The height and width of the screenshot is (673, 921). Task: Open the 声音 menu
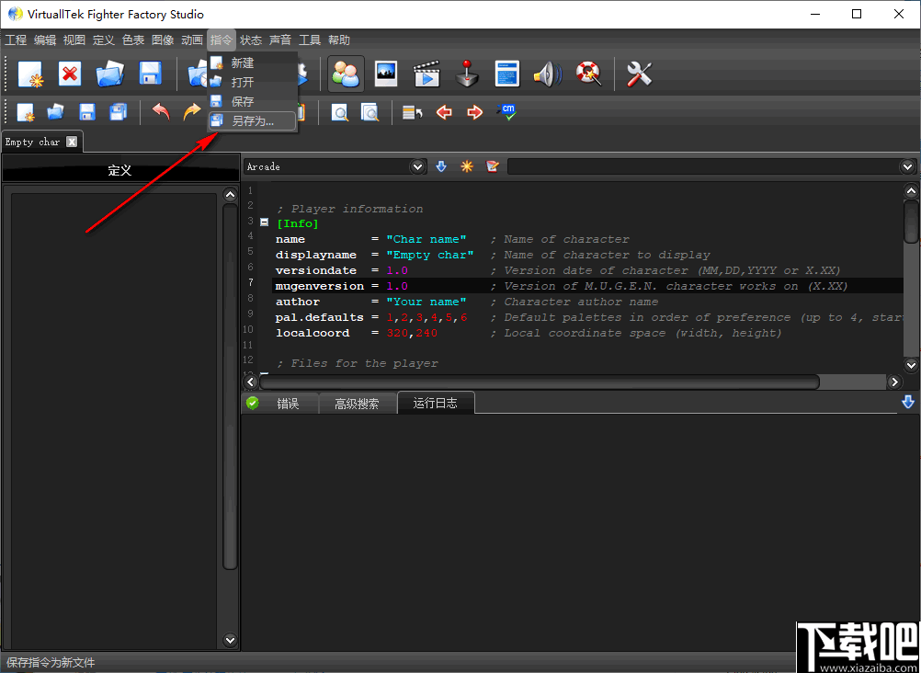280,40
